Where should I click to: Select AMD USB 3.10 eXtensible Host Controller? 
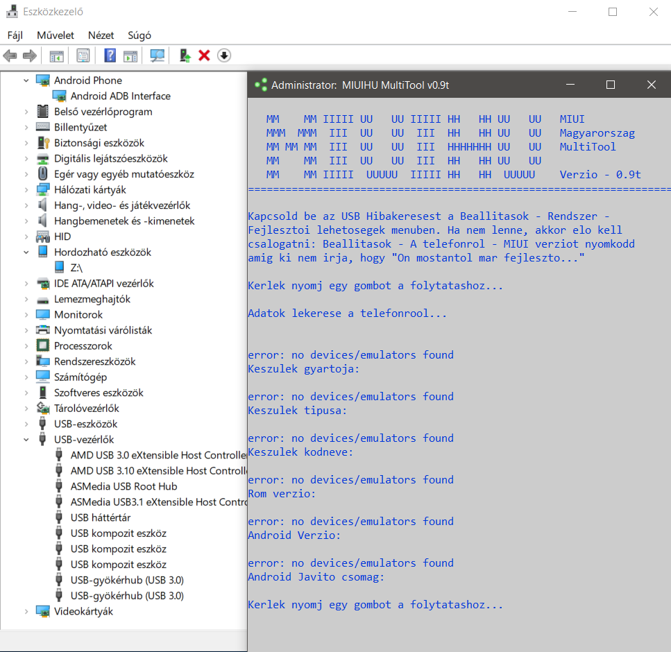[159, 470]
